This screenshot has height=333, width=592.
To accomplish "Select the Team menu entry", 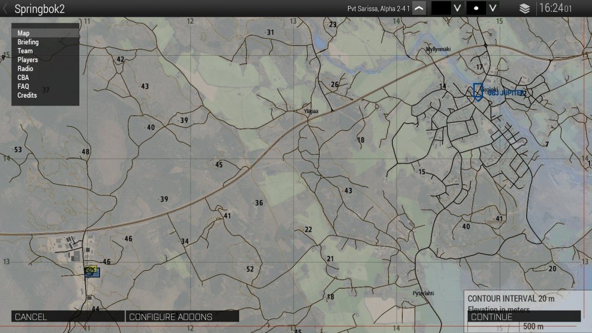I will 25,51.
